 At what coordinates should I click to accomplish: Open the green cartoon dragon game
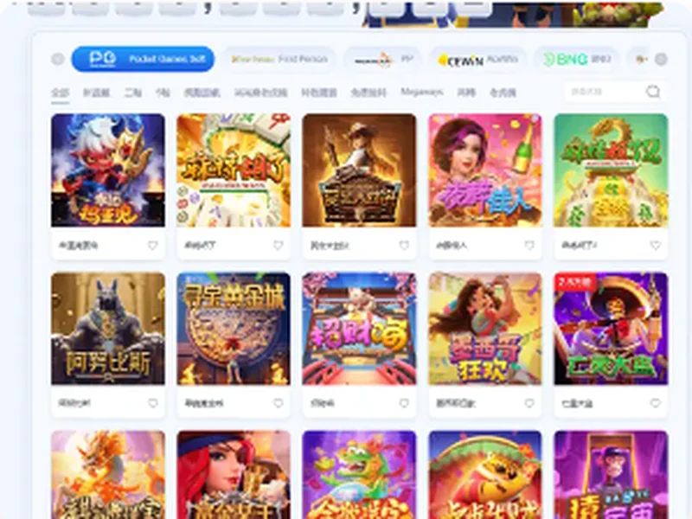359,475
